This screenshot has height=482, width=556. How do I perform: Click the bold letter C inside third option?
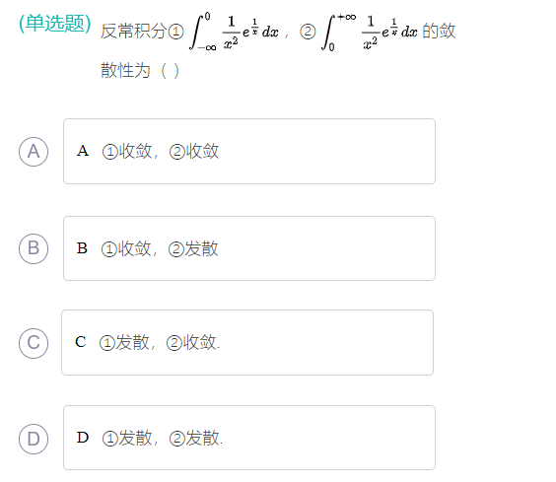pyautogui.click(x=81, y=342)
